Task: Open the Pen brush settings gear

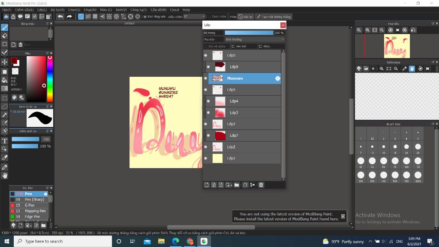Action: click(x=45, y=194)
